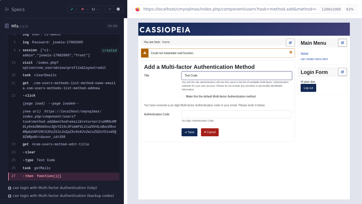Toggle the Specs sidebar icon
This screenshot has height=204, width=362.
tap(7, 9)
